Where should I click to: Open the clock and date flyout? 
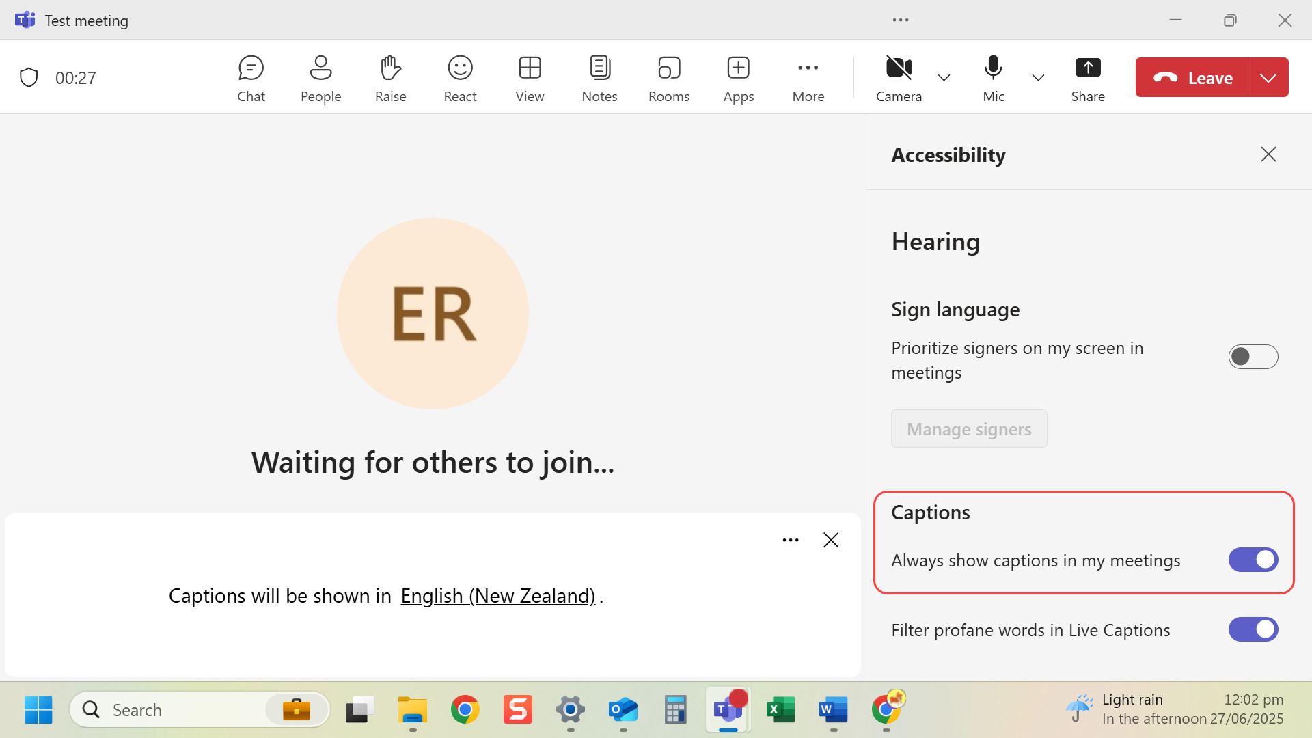tap(1247, 709)
